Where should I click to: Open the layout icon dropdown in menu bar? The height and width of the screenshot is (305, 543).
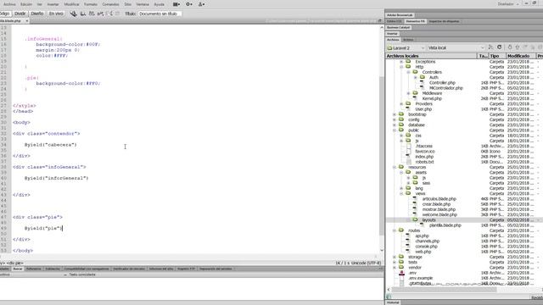176,4
